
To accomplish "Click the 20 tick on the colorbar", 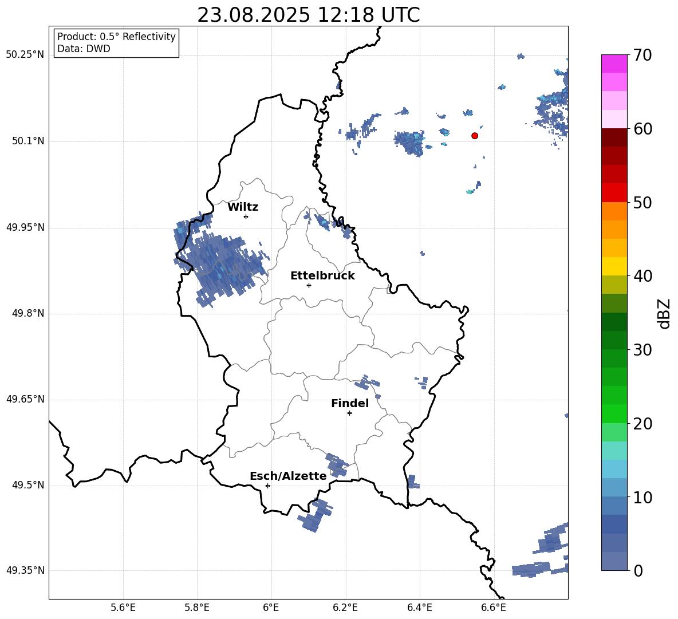I will 642,424.
